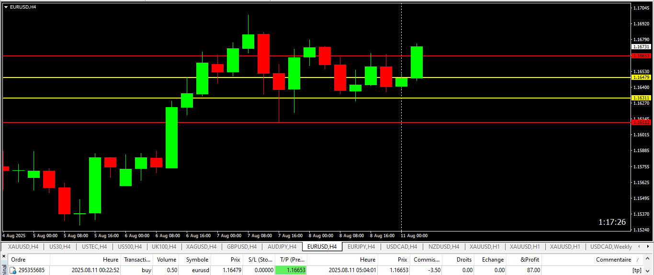654x275 pixels.
Task: Open the USTEC,H4 chart tab
Action: coord(94,247)
